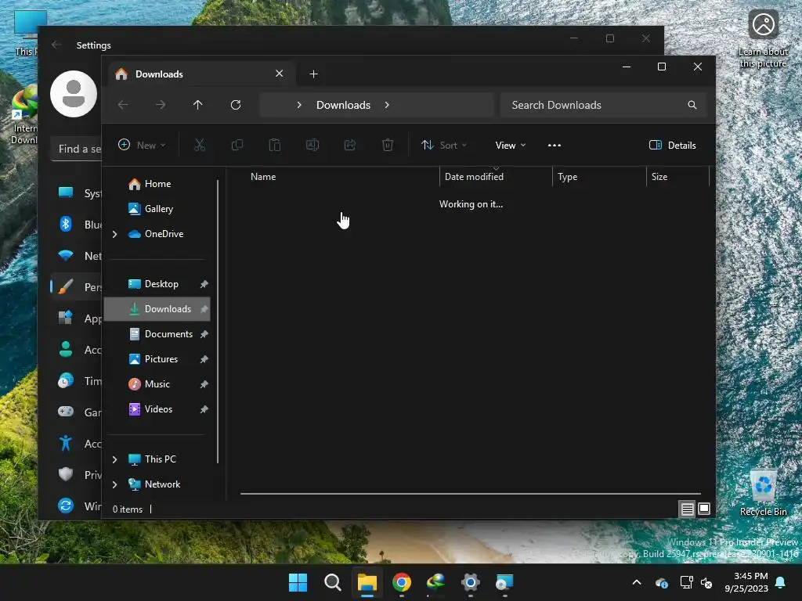Expand the This PC tree node
The width and height of the screenshot is (802, 601).
(114, 459)
